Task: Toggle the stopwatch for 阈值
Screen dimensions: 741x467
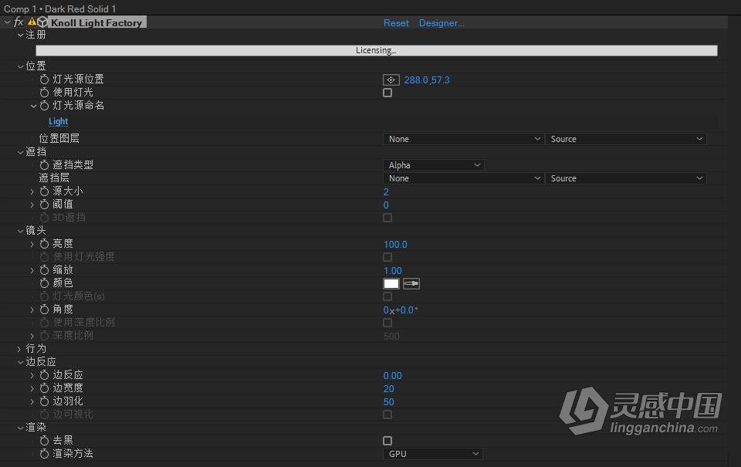Action: (45, 205)
